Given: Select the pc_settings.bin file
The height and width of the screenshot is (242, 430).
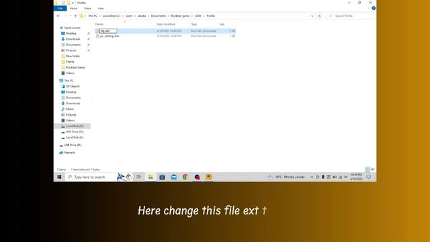Looking at the screenshot, I should click(x=110, y=36).
